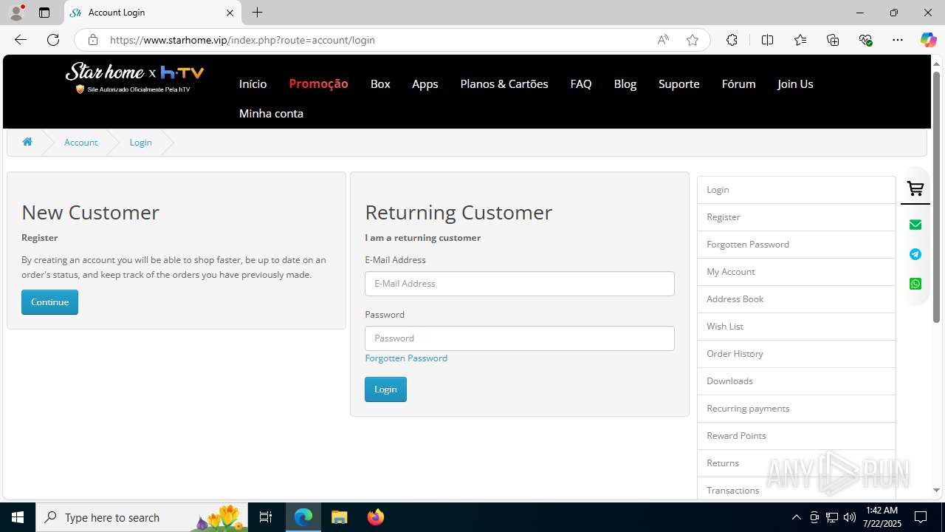Image resolution: width=945 pixels, height=532 pixels.
Task: Open Register in the sidebar list
Action: click(797, 217)
